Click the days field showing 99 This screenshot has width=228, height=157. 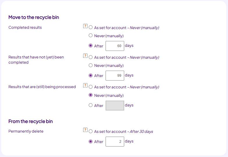pos(115,76)
